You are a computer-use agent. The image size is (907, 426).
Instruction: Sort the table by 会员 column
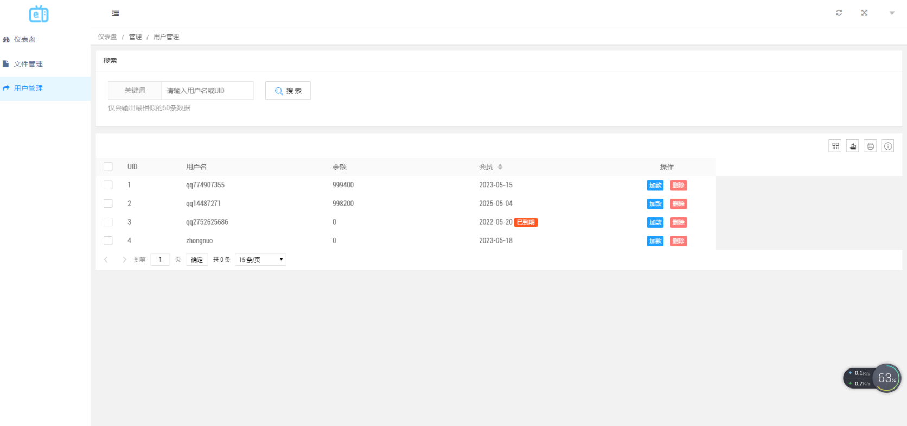click(500, 167)
